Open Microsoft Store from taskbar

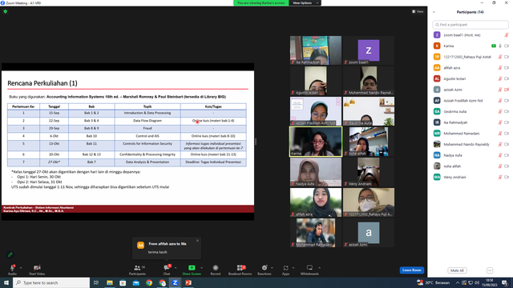(x=123, y=282)
